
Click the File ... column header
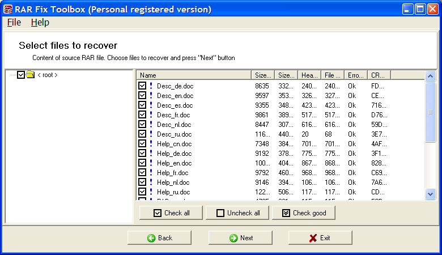click(333, 75)
